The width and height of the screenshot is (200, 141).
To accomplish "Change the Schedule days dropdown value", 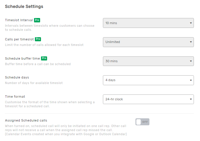I will click(x=148, y=80).
